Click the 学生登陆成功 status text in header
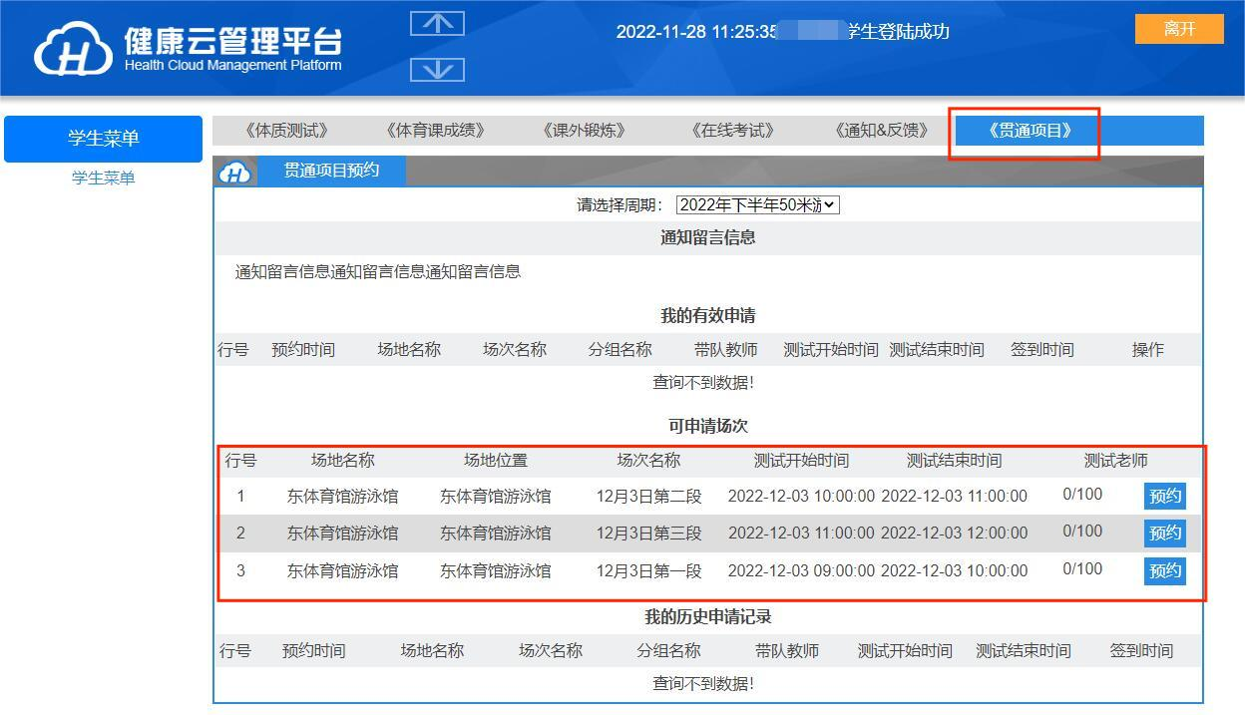 tap(898, 32)
